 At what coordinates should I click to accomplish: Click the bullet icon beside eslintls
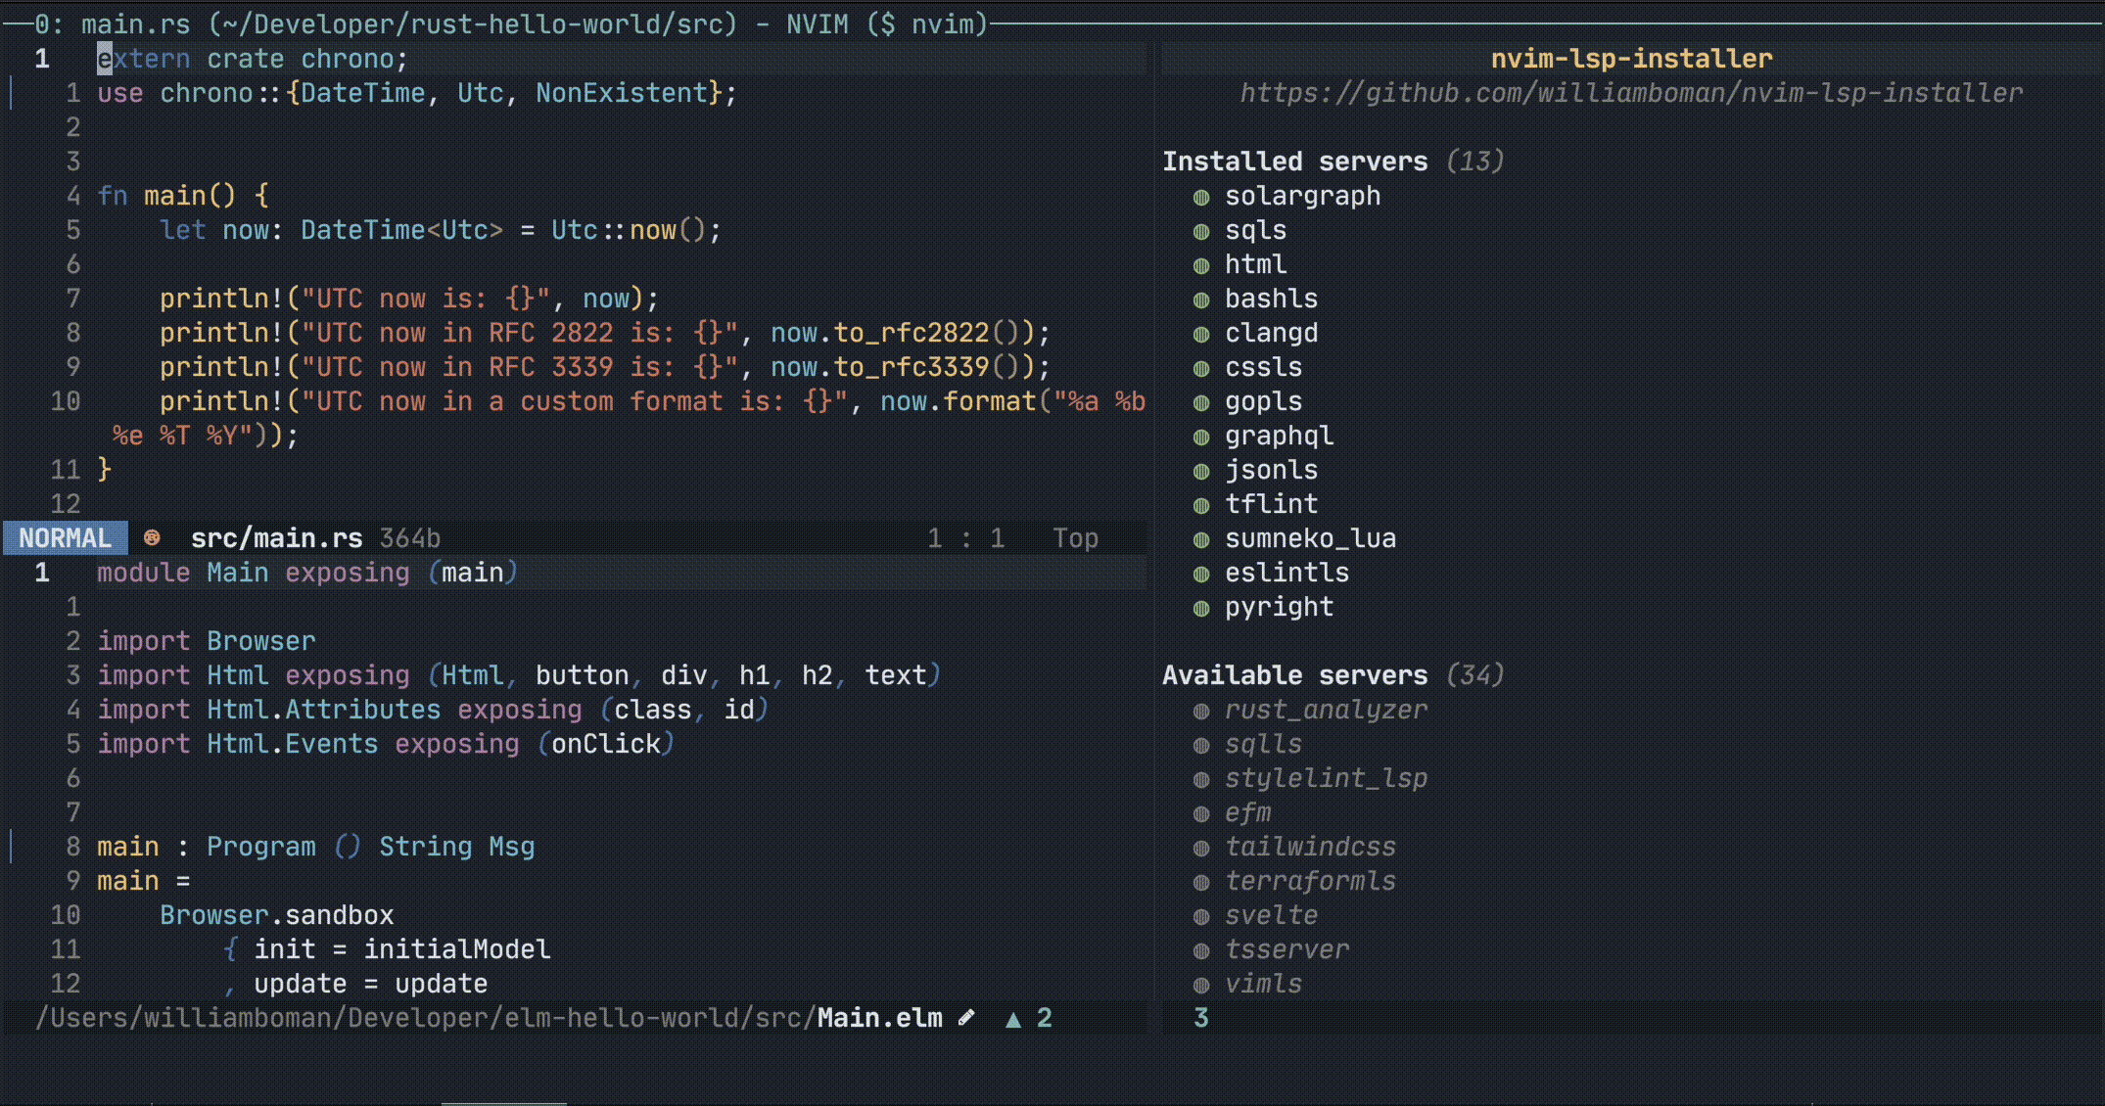1201,575
